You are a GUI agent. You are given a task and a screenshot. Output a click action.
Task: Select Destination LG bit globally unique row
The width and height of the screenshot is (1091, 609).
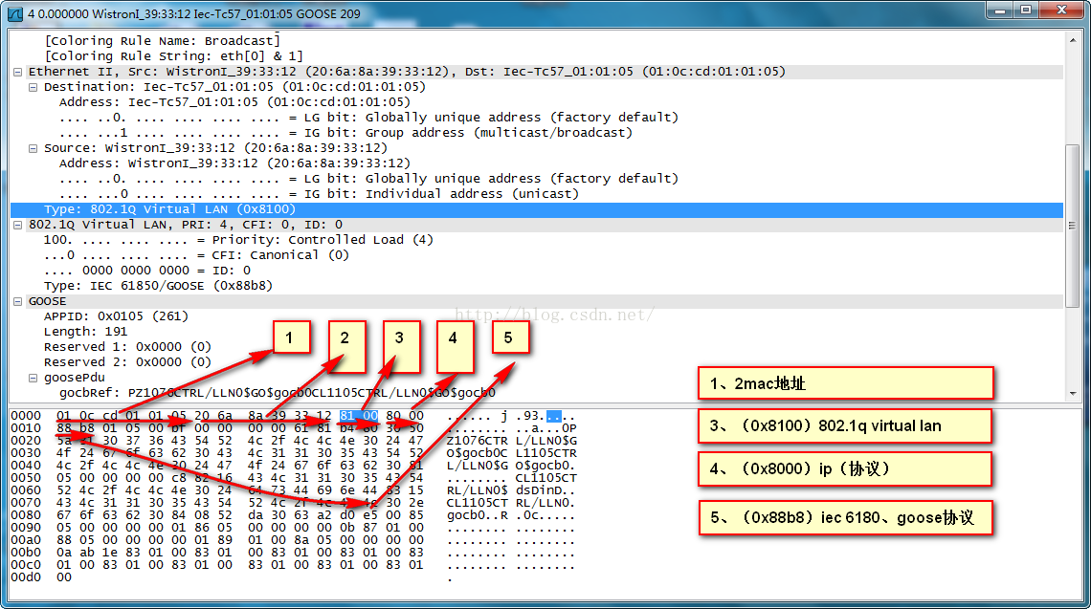click(368, 118)
